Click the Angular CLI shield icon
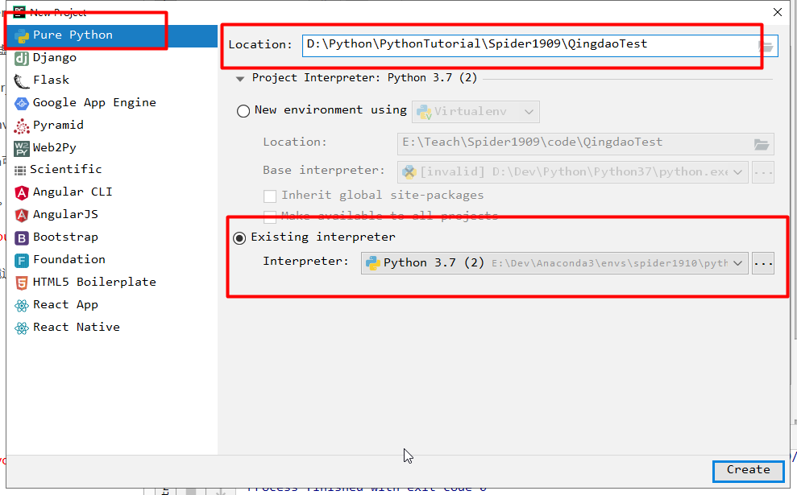797x495 pixels. click(x=21, y=193)
